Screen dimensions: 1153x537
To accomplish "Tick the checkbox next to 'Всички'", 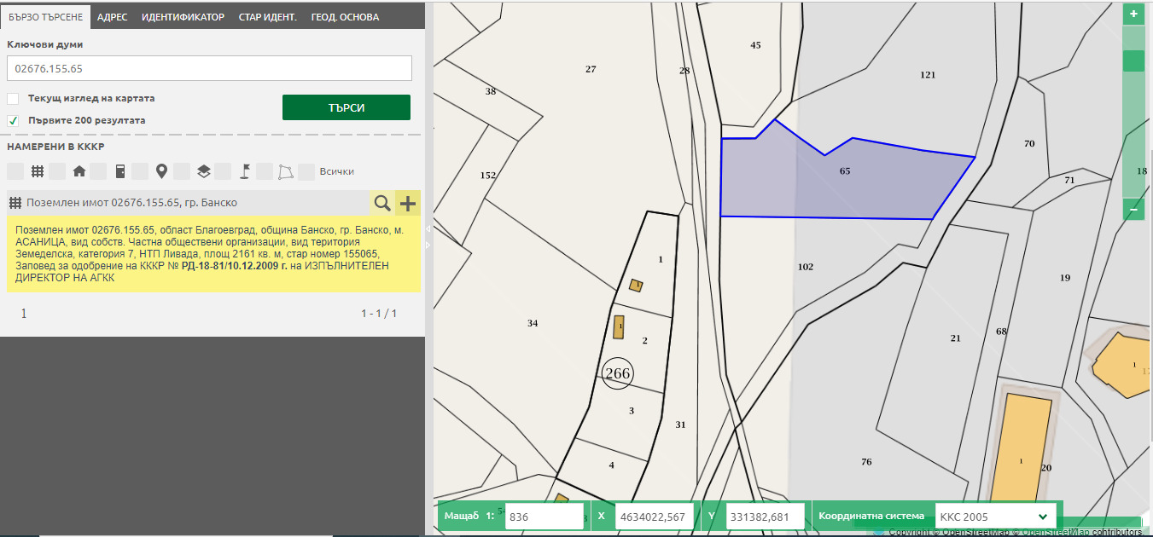I will coord(306,171).
